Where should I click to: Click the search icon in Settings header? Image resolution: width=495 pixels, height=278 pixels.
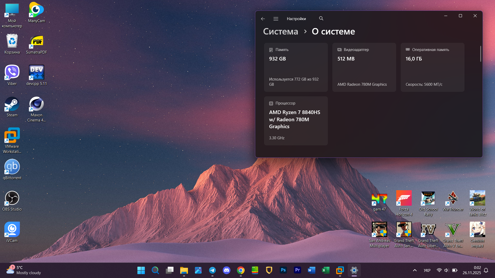click(x=321, y=19)
